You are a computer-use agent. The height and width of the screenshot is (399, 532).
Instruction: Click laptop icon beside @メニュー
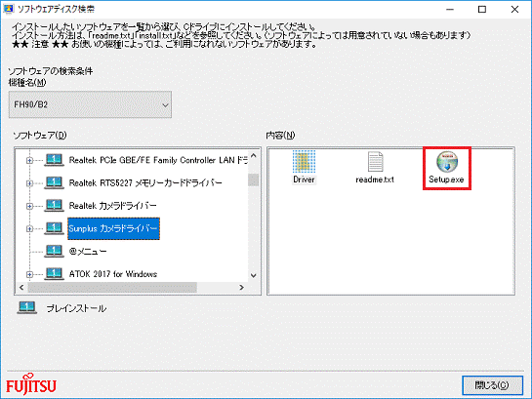[54, 251]
